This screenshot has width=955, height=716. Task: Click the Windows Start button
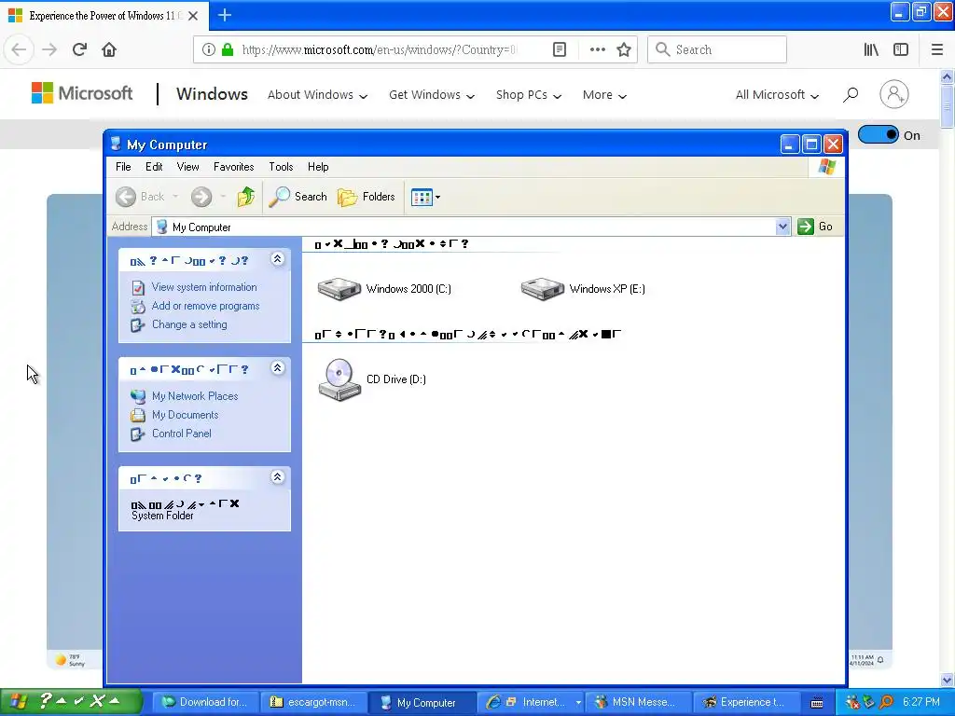click(x=71, y=701)
